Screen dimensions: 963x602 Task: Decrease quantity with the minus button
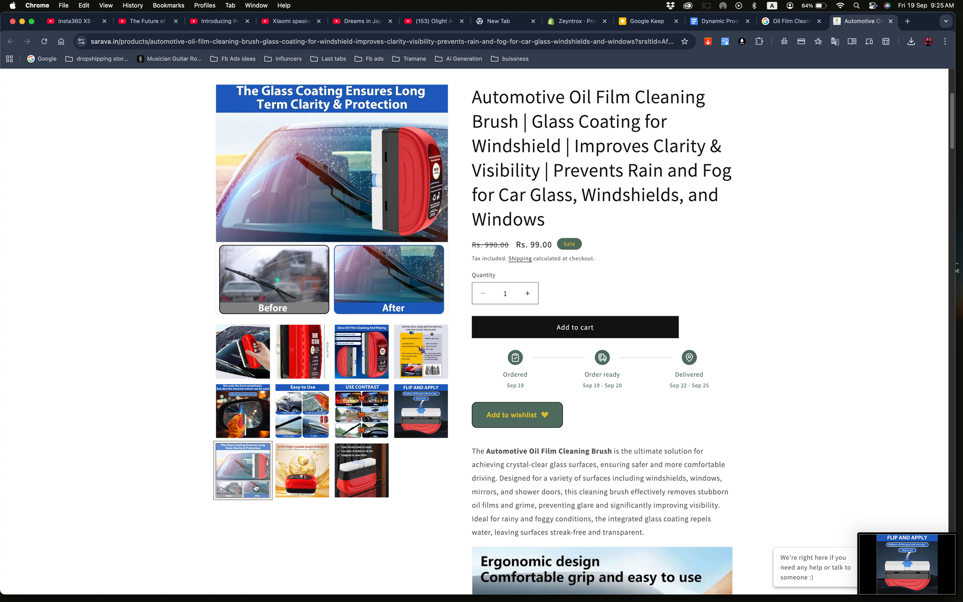pyautogui.click(x=482, y=294)
